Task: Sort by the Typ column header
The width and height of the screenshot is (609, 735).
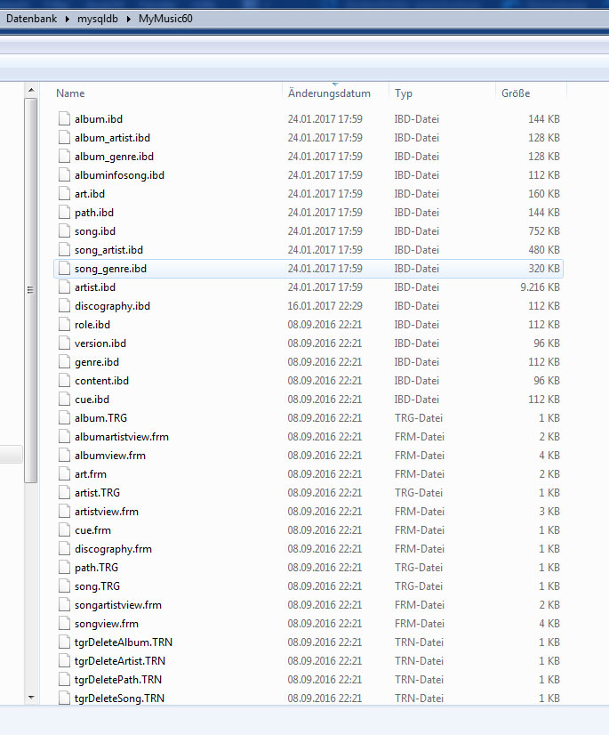Action: tap(404, 93)
